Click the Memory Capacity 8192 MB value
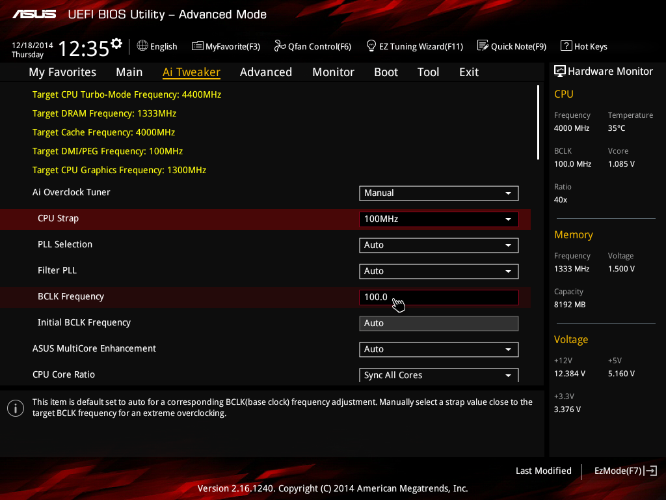 click(570, 305)
